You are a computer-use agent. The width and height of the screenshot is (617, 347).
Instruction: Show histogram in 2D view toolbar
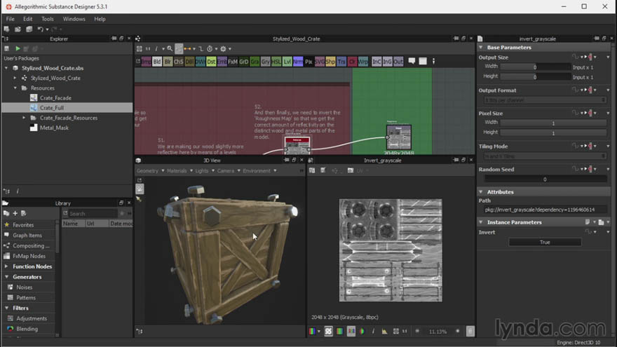[x=384, y=332]
